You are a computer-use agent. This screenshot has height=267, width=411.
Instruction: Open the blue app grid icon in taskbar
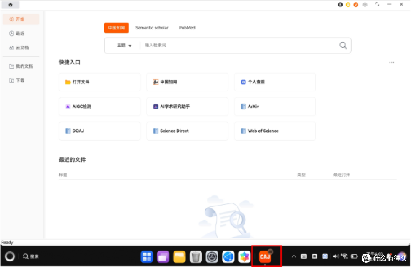pyautogui.click(x=147, y=257)
